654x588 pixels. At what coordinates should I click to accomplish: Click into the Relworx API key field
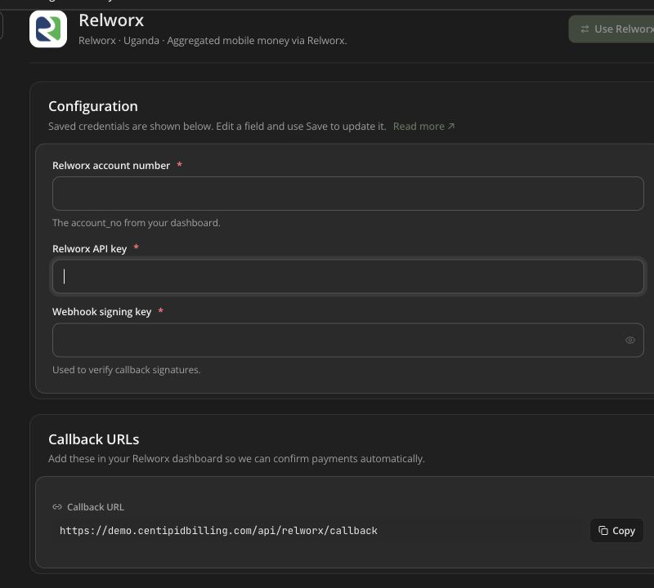(348, 277)
